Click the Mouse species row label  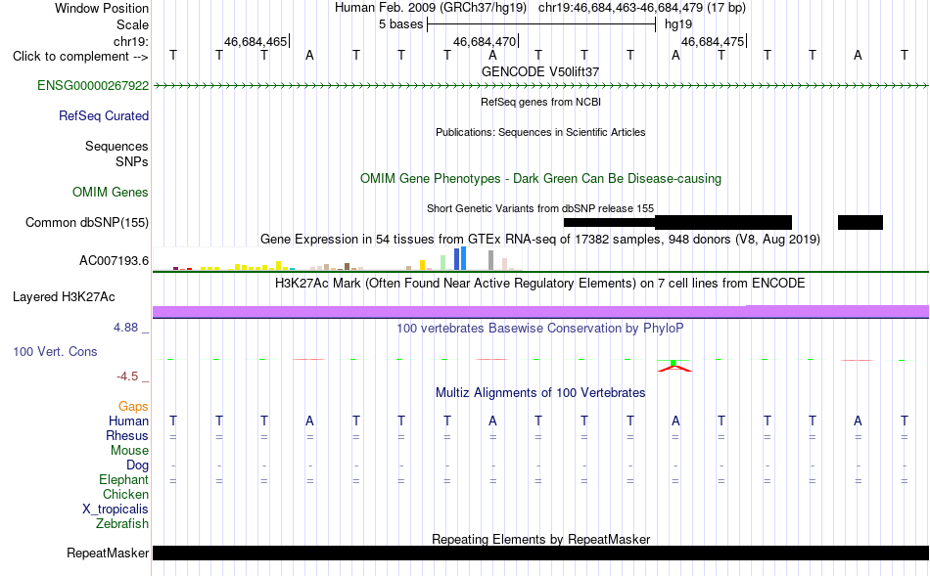point(129,451)
